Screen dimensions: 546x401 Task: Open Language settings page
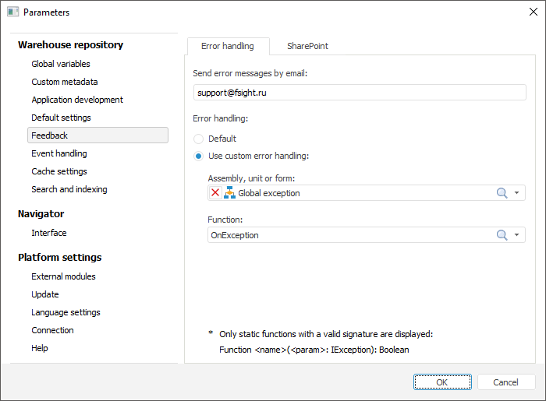click(x=66, y=312)
